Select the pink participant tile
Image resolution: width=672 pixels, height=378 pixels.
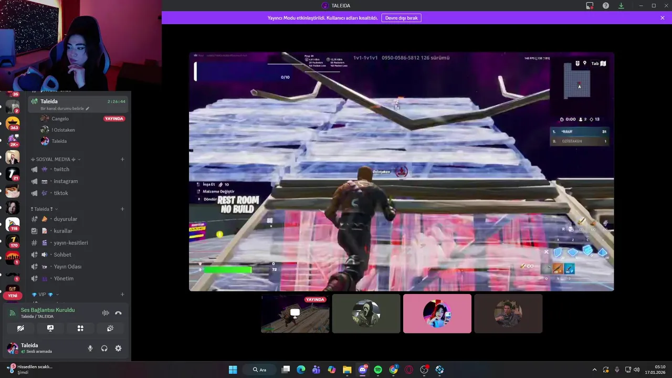pyautogui.click(x=437, y=313)
